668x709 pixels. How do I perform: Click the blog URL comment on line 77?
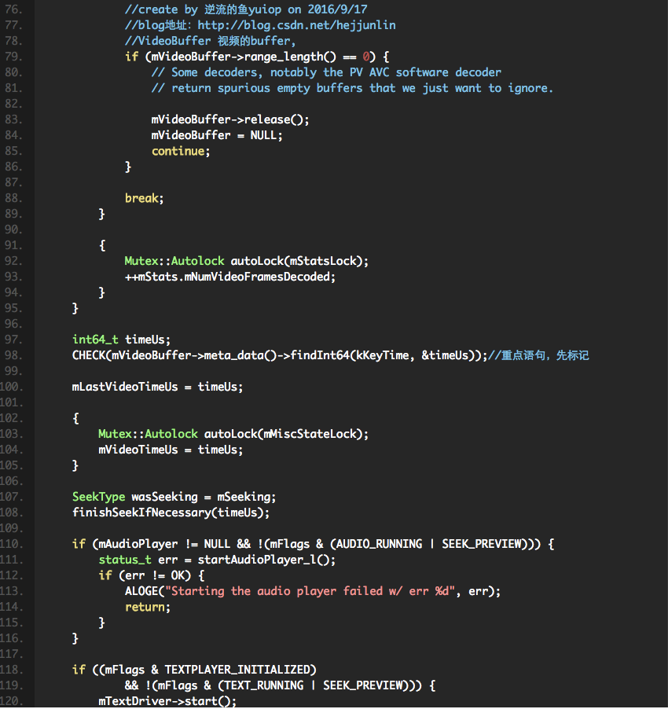260,25
